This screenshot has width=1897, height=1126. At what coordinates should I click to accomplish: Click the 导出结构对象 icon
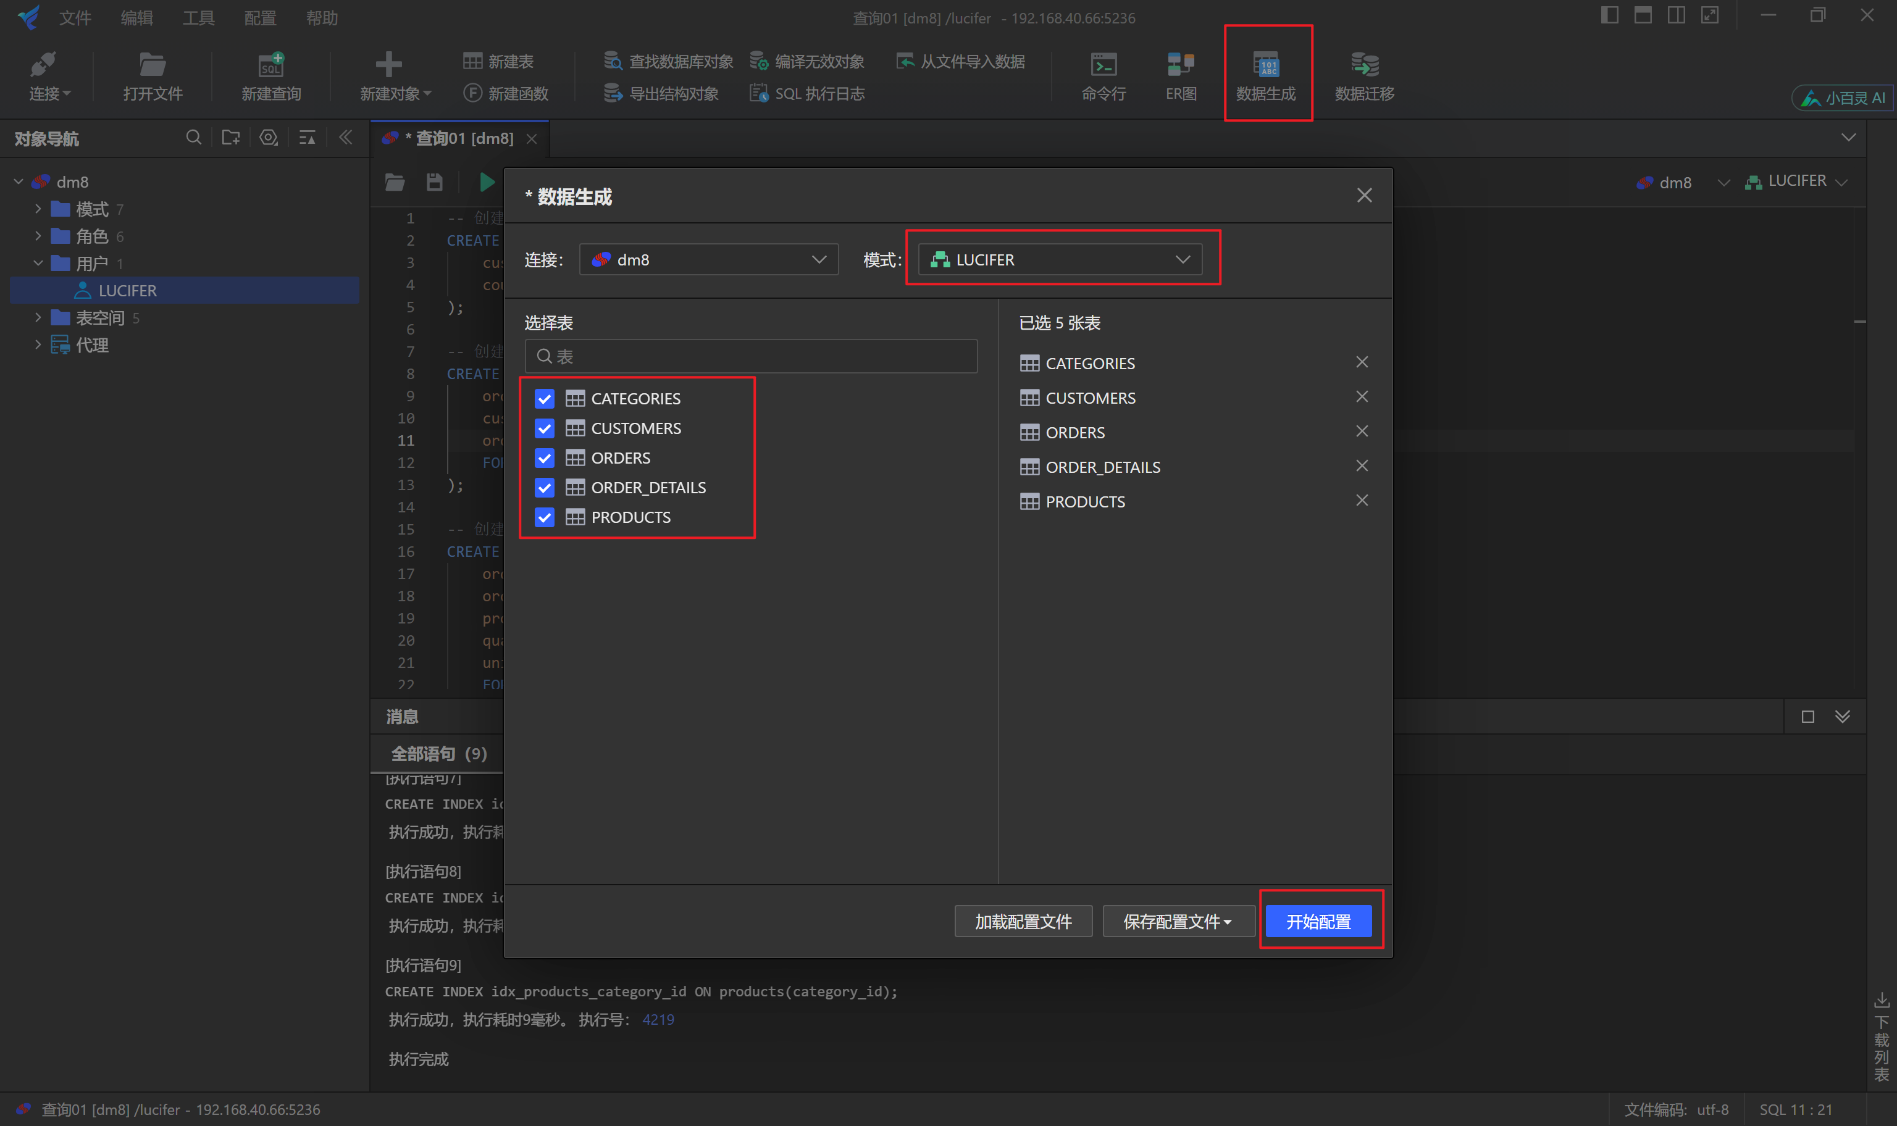[x=661, y=93]
